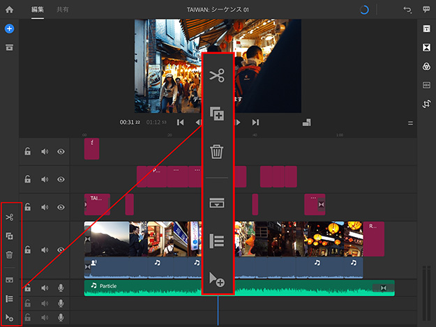Toggle lock on the topmost video track
The height and width of the screenshot is (327, 436).
point(28,151)
